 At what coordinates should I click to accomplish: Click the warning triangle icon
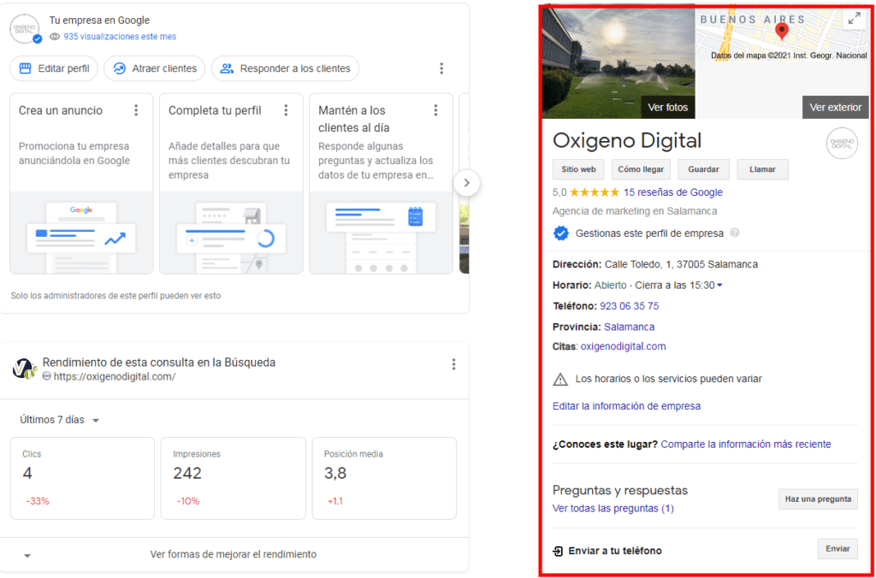point(559,379)
